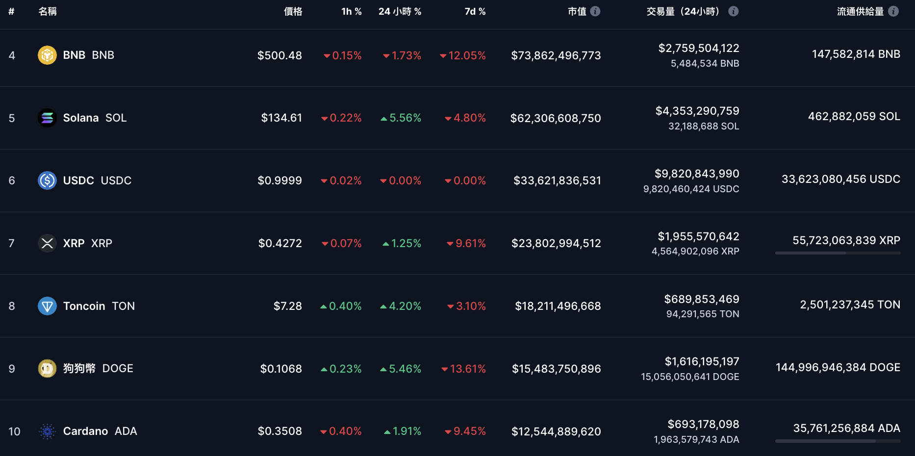The height and width of the screenshot is (456, 915).
Task: Click the info icon beside 市值
Action: 595,11
